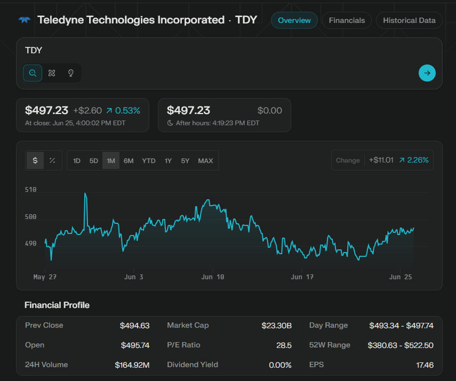This screenshot has width=456, height=381.
Task: Click the EPS value 17.46
Action: pyautogui.click(x=425, y=365)
